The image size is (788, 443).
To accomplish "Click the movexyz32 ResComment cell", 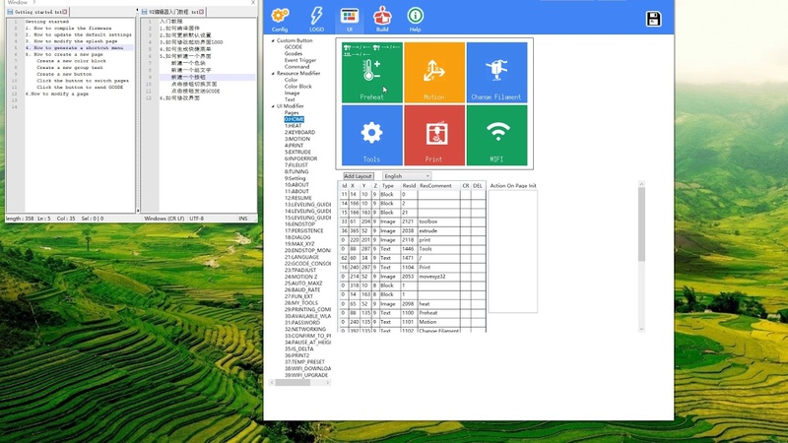I will tap(438, 277).
